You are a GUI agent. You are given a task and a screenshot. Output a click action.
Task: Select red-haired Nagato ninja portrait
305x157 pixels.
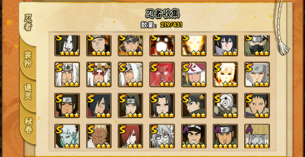click(x=130, y=136)
